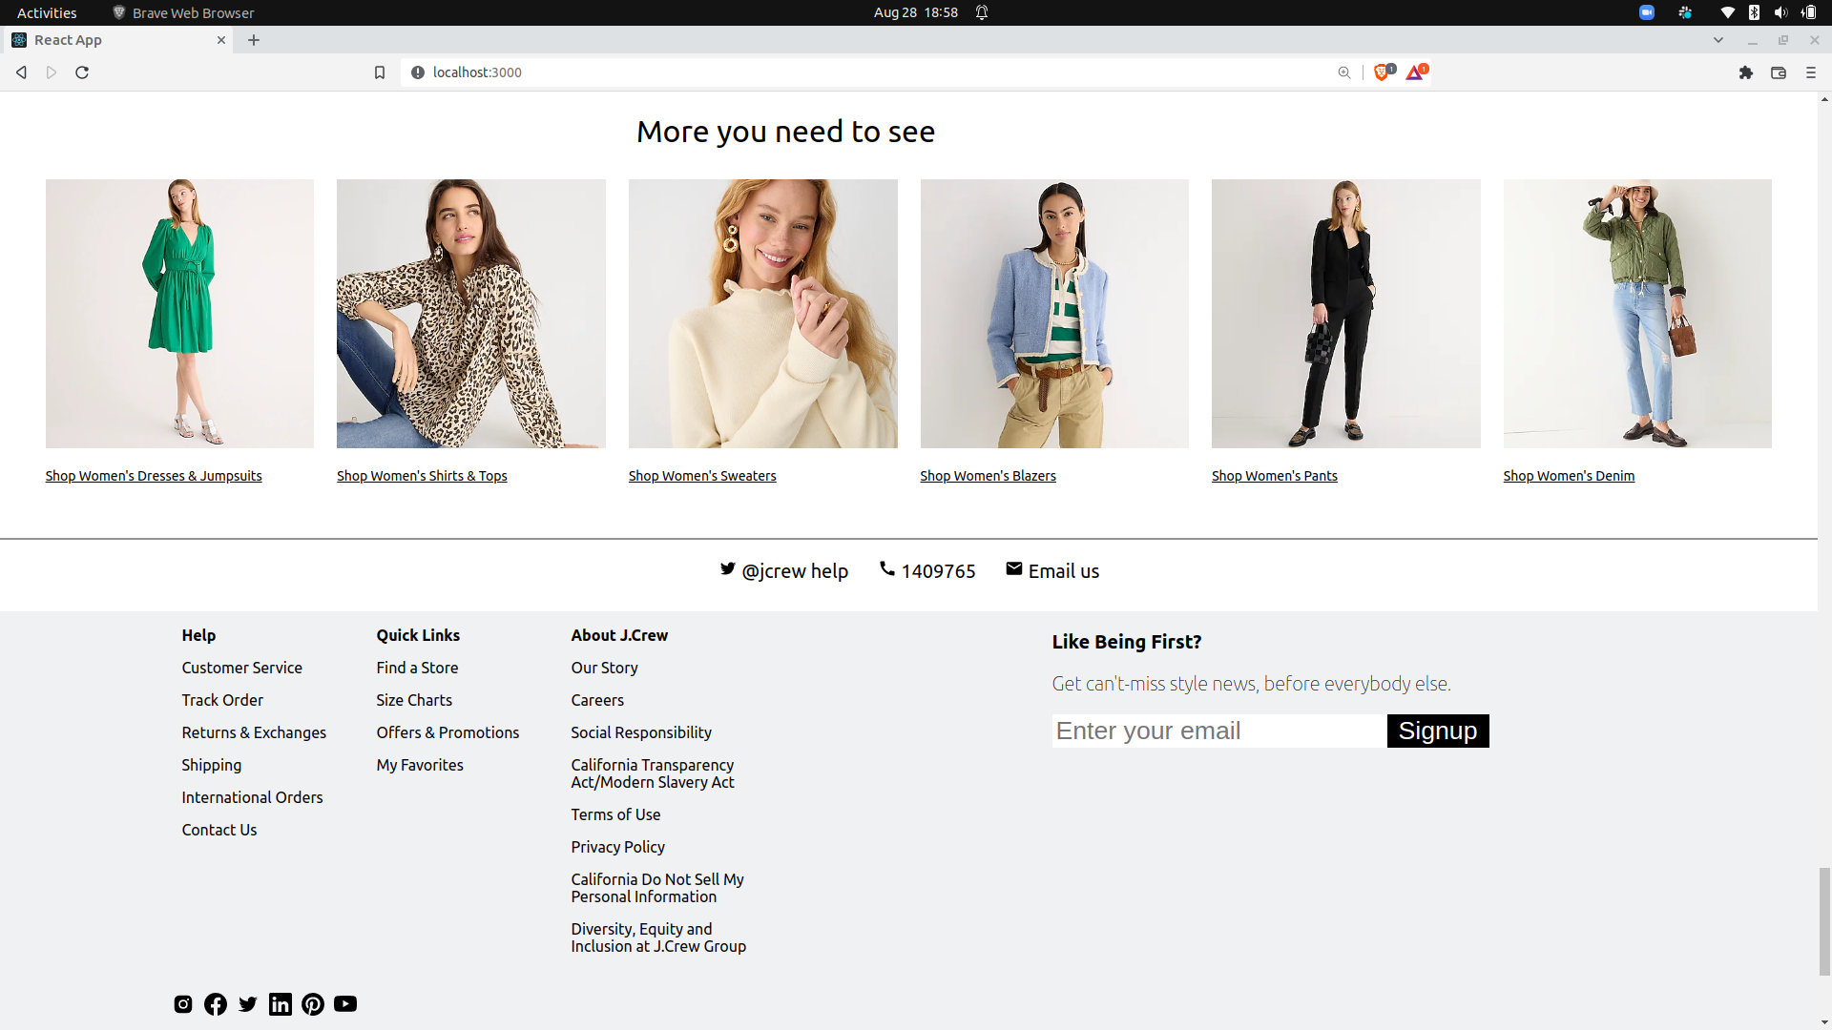Select the Twitter icon in footer
This screenshot has width=1832, height=1030.
[247, 1003]
